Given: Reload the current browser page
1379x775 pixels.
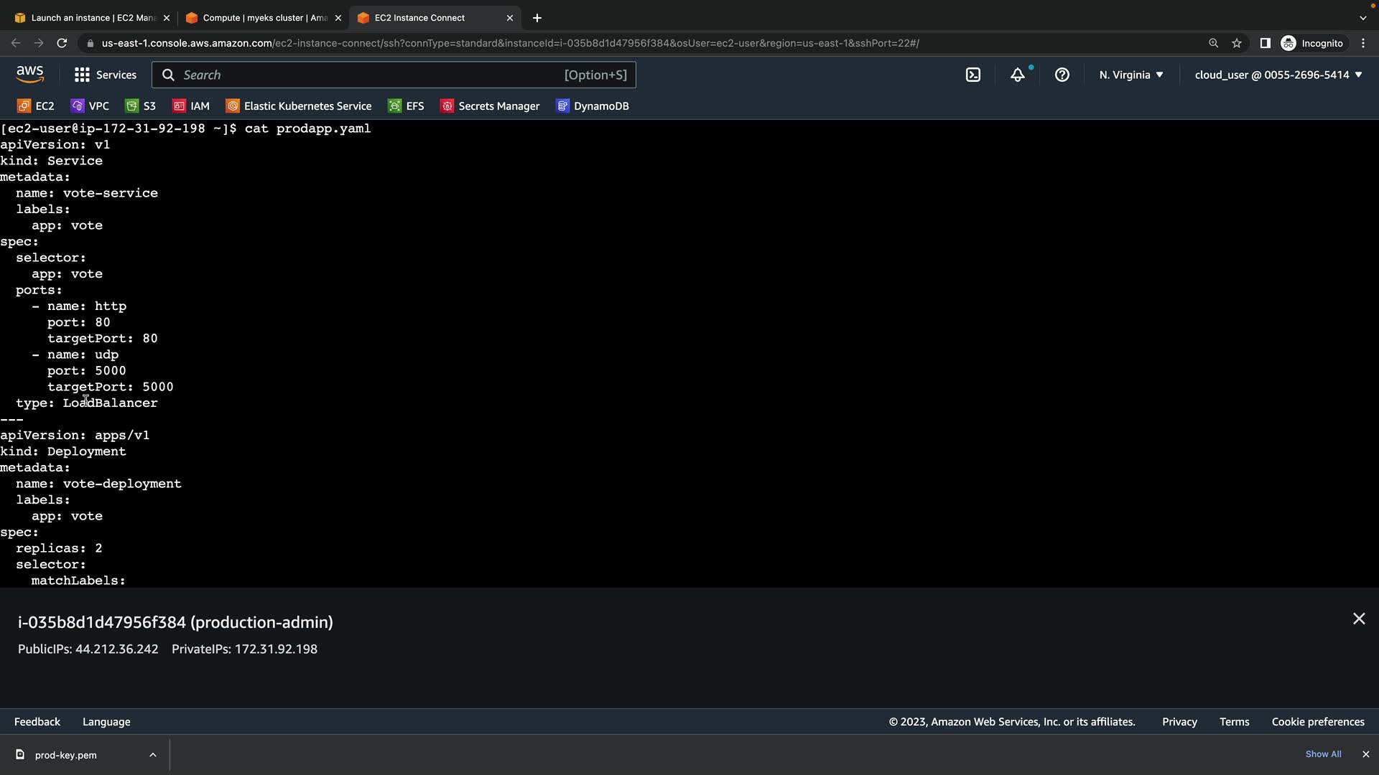Looking at the screenshot, I should 62,43.
